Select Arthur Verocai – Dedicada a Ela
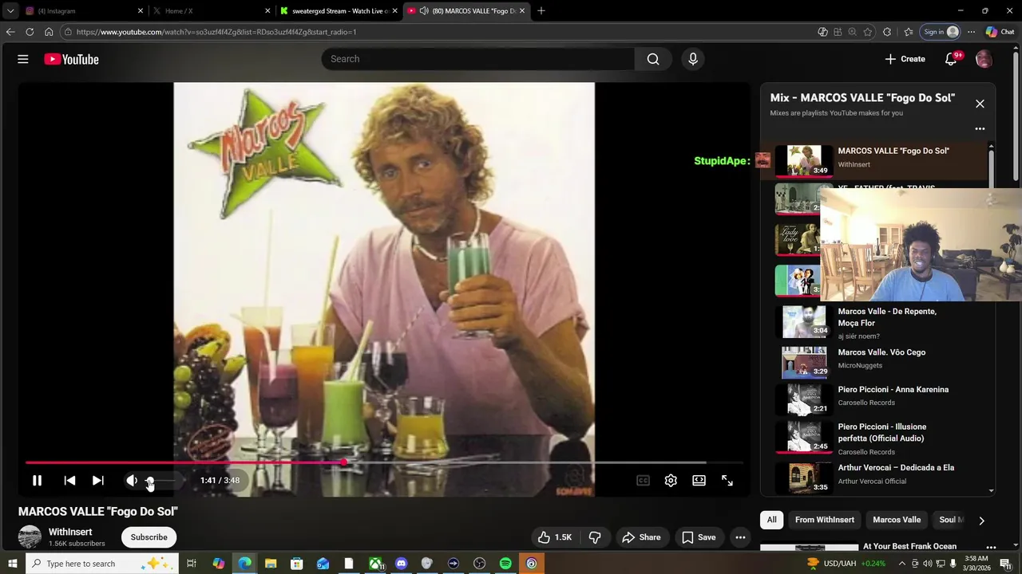Screen dimensions: 1022x574 point(874,477)
